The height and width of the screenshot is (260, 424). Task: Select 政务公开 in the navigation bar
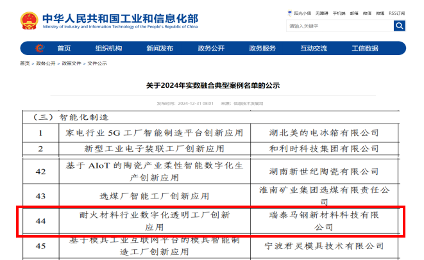(211, 49)
